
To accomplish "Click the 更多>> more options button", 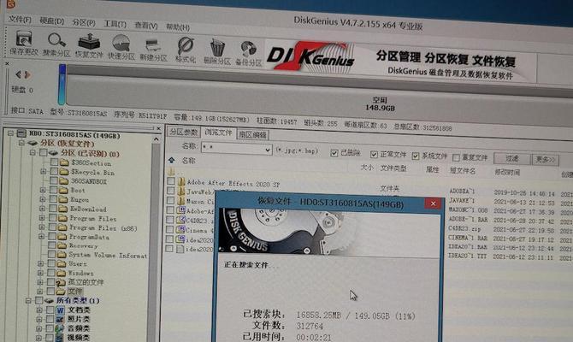I will (546, 160).
